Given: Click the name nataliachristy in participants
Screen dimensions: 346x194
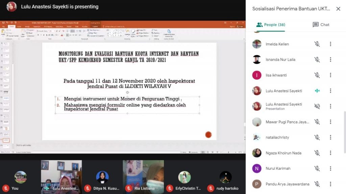Looking at the screenshot, I should pos(277,137).
